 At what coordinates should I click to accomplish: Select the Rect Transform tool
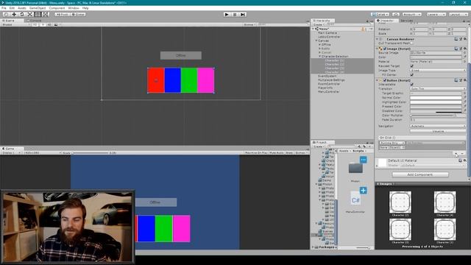coord(38,15)
